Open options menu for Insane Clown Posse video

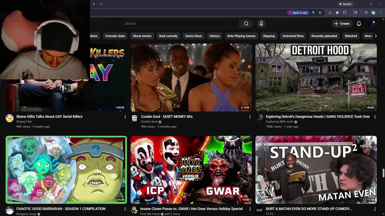(x=250, y=209)
